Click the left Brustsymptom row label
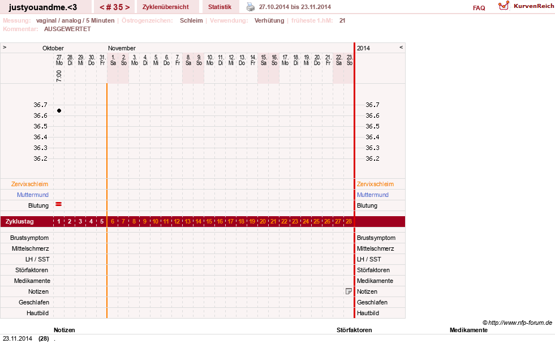 coord(29,238)
